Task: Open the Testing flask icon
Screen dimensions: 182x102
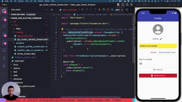Action: pyautogui.click(x=4, y=58)
